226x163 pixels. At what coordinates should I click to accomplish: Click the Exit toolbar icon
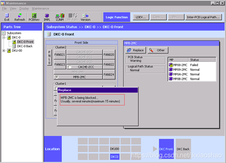[7, 17]
